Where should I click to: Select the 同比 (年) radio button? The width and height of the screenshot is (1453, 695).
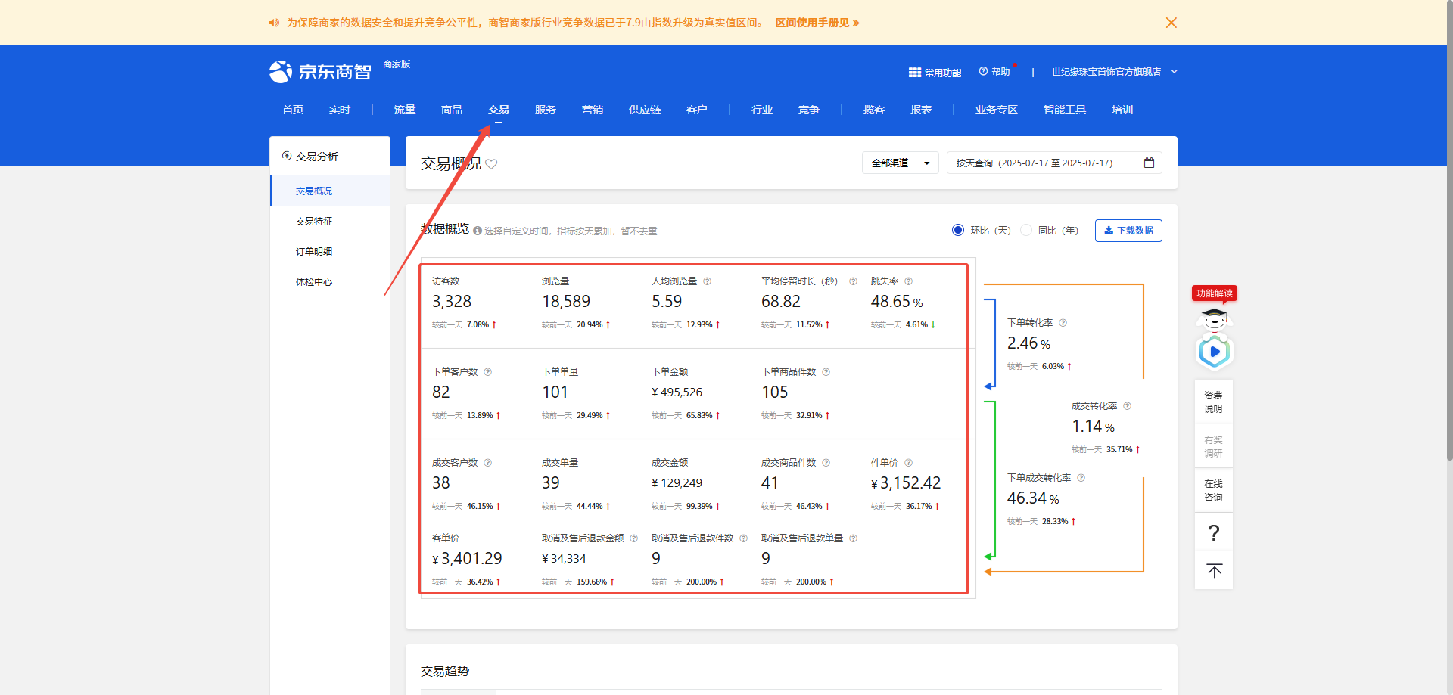[x=1026, y=230]
